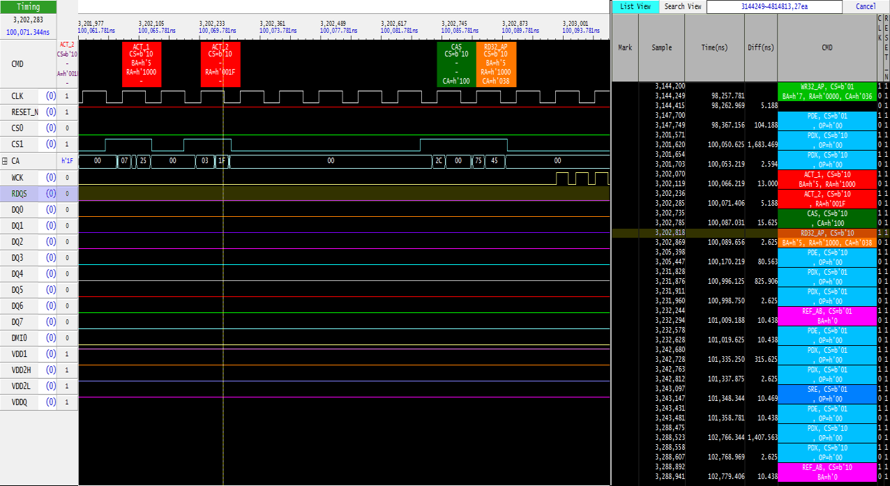
Task: Select the highlighted RDQS signal label
Action: pyautogui.click(x=19, y=193)
